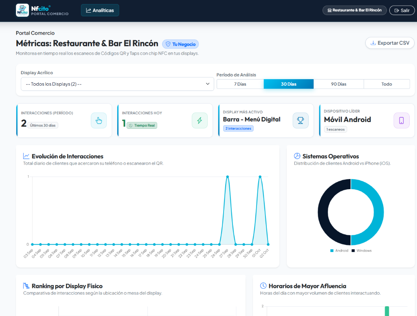Click the phone icon in Dispositivo Líder card
417x316 pixels.
tap(401, 121)
